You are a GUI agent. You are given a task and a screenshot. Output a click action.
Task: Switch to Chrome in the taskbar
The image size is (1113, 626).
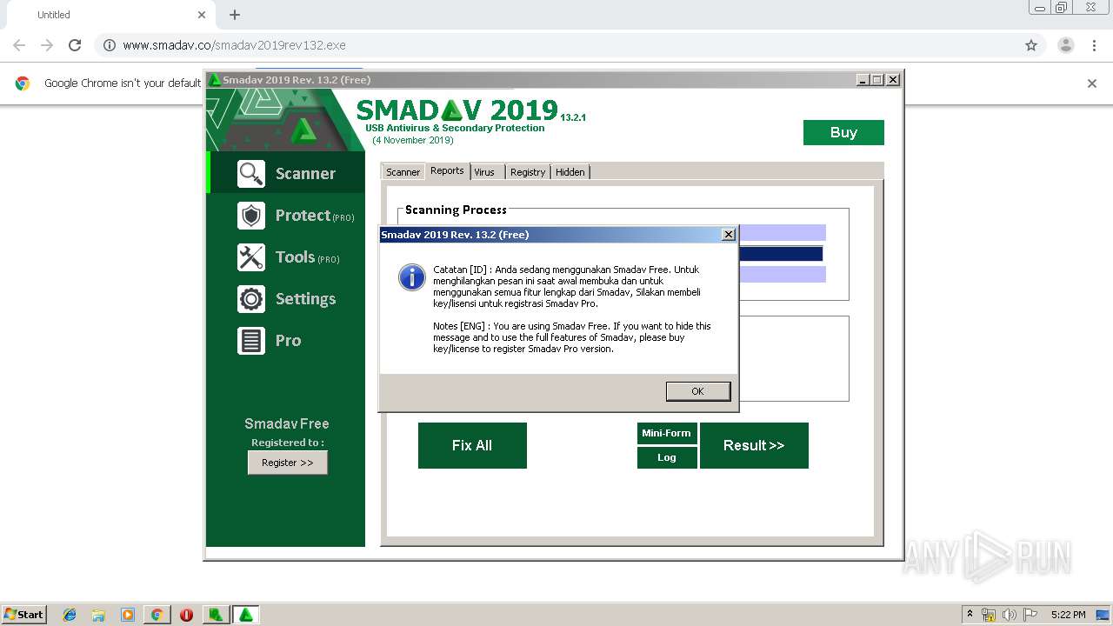[x=157, y=615]
